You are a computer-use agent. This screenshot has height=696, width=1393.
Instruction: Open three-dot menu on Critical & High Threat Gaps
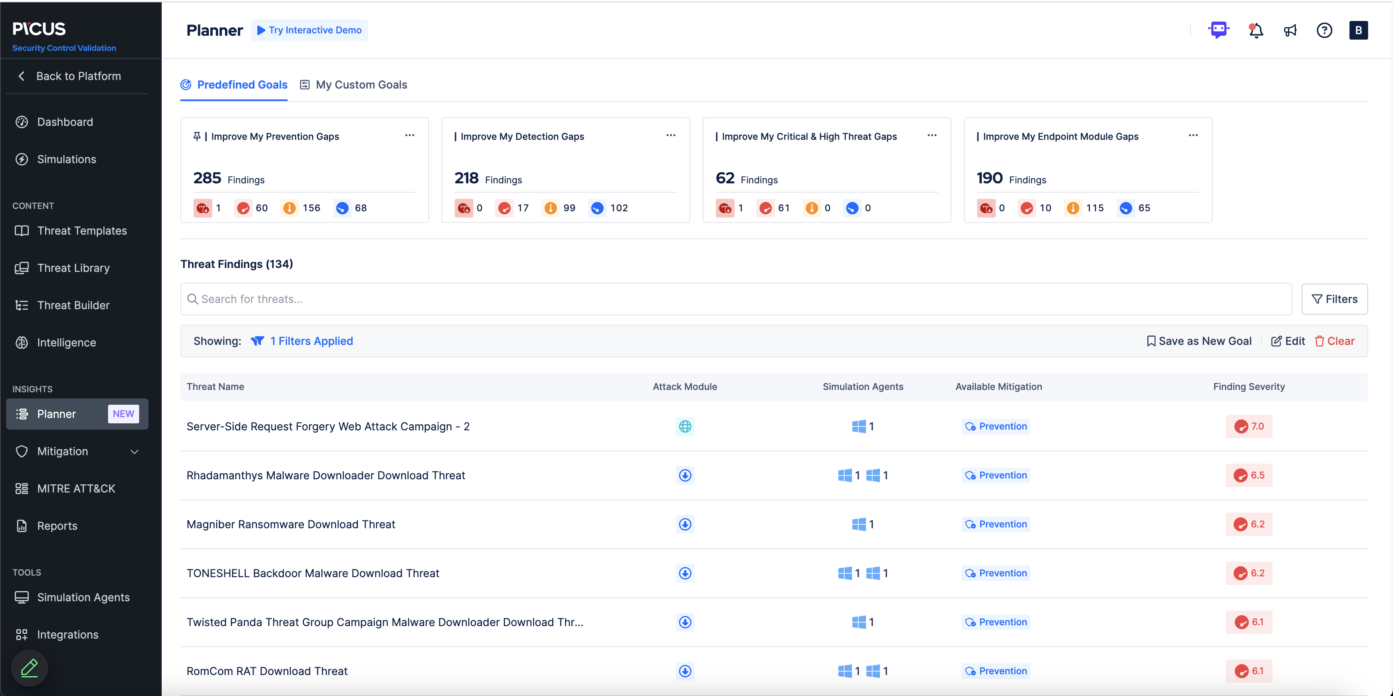pyautogui.click(x=932, y=135)
